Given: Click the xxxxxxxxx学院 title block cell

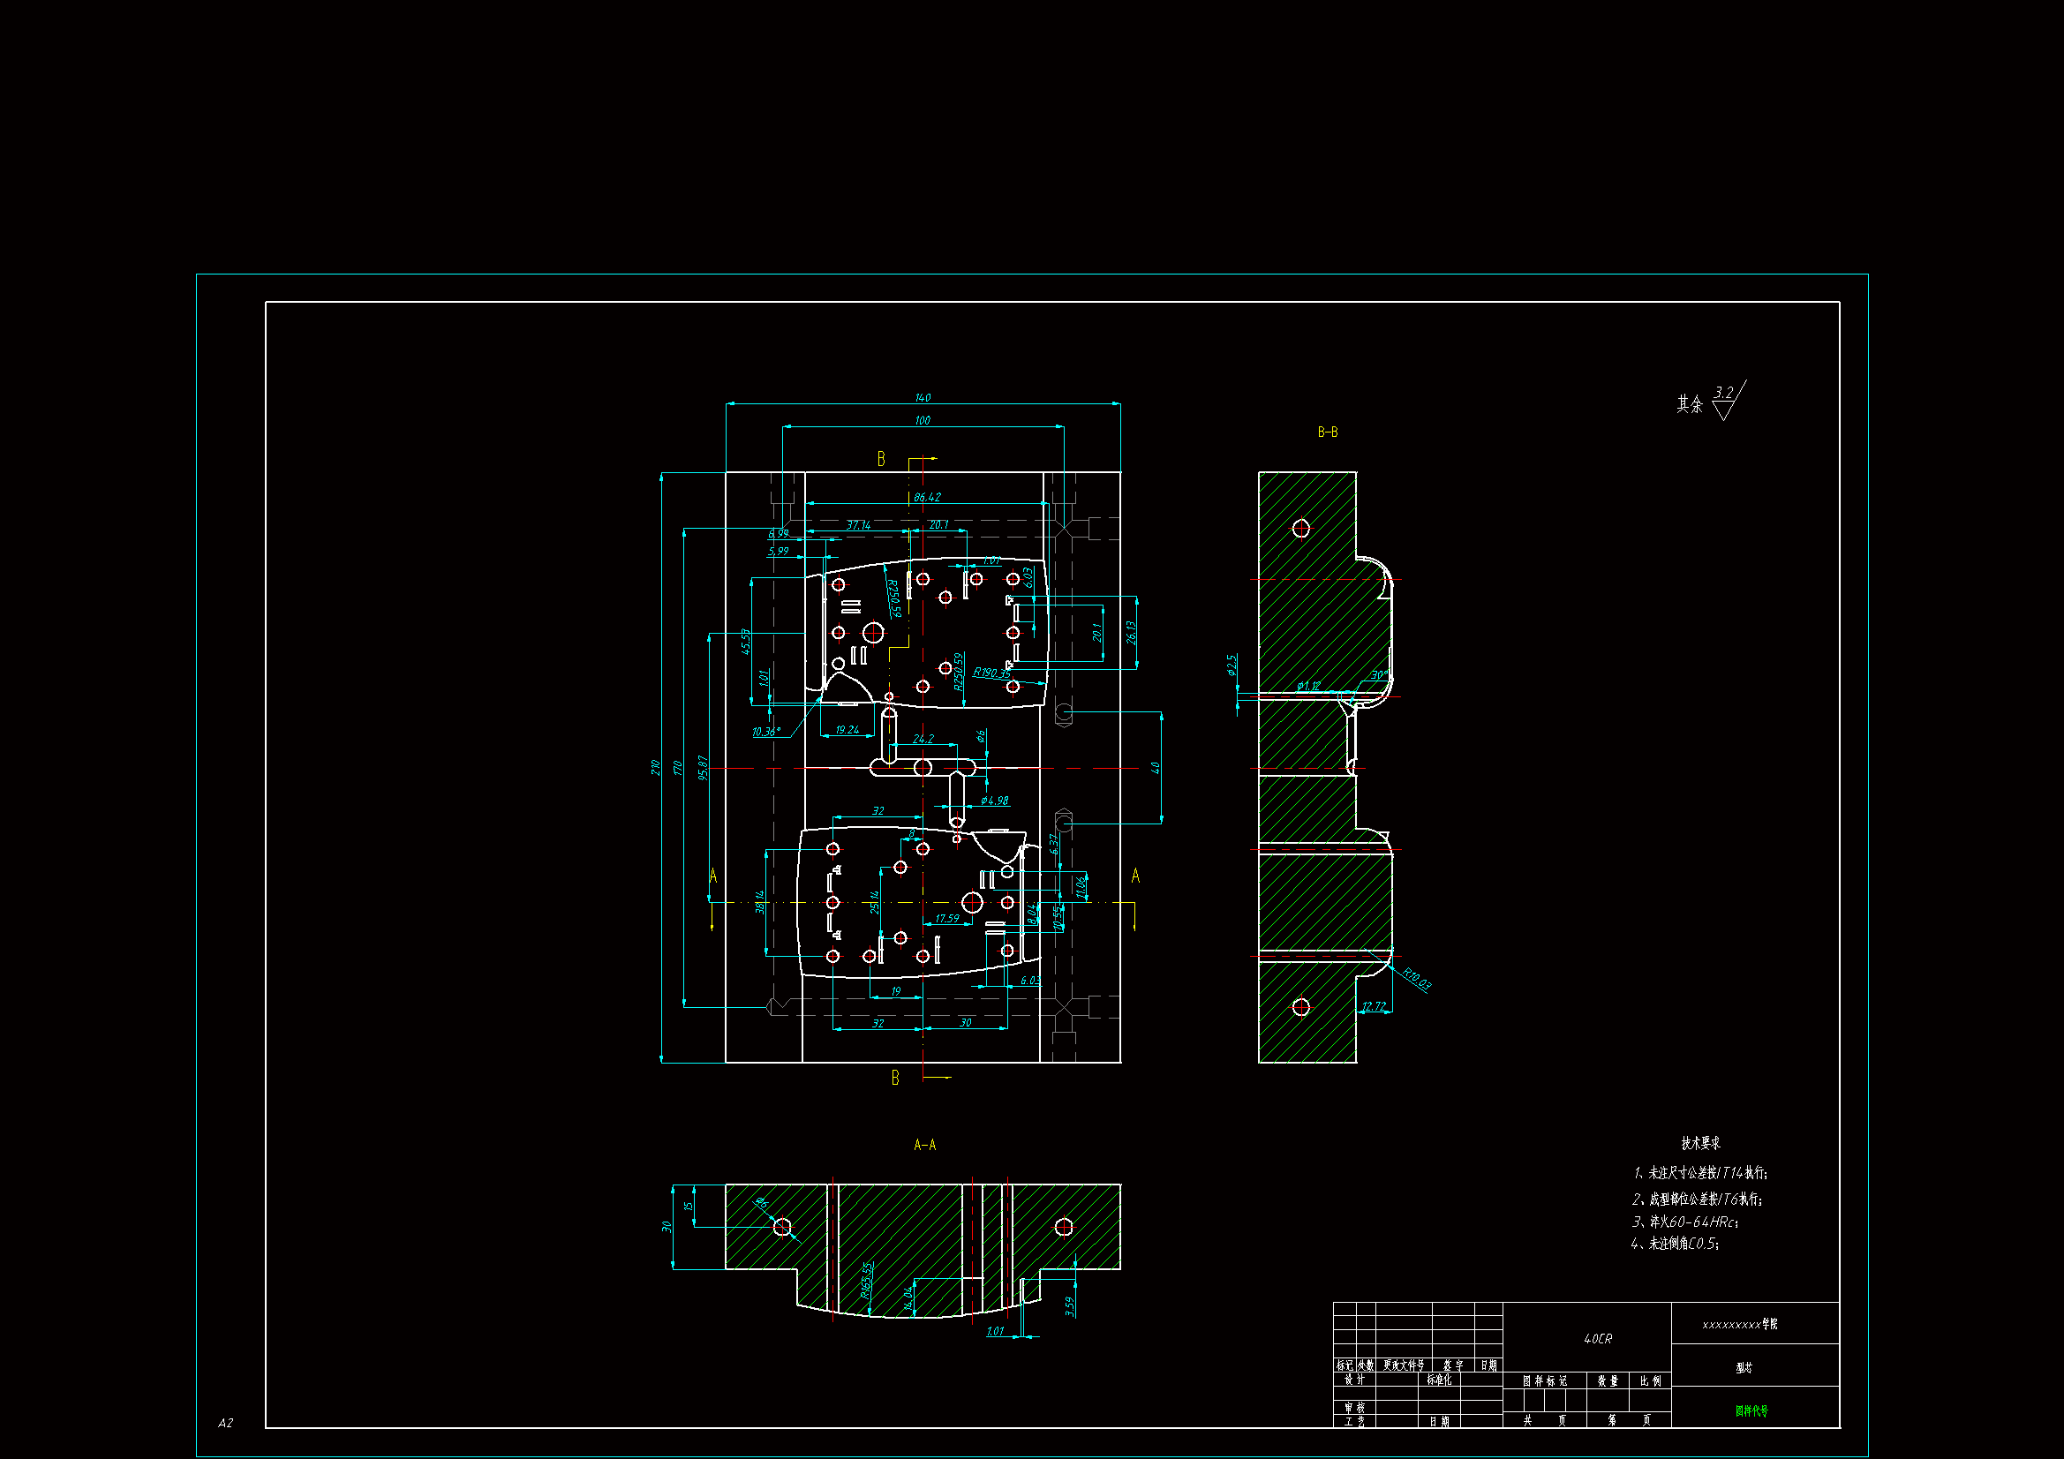Looking at the screenshot, I should click(x=1738, y=1324).
